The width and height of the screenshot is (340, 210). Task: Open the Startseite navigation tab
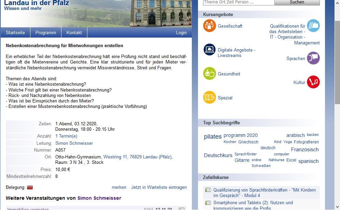click(x=15, y=33)
